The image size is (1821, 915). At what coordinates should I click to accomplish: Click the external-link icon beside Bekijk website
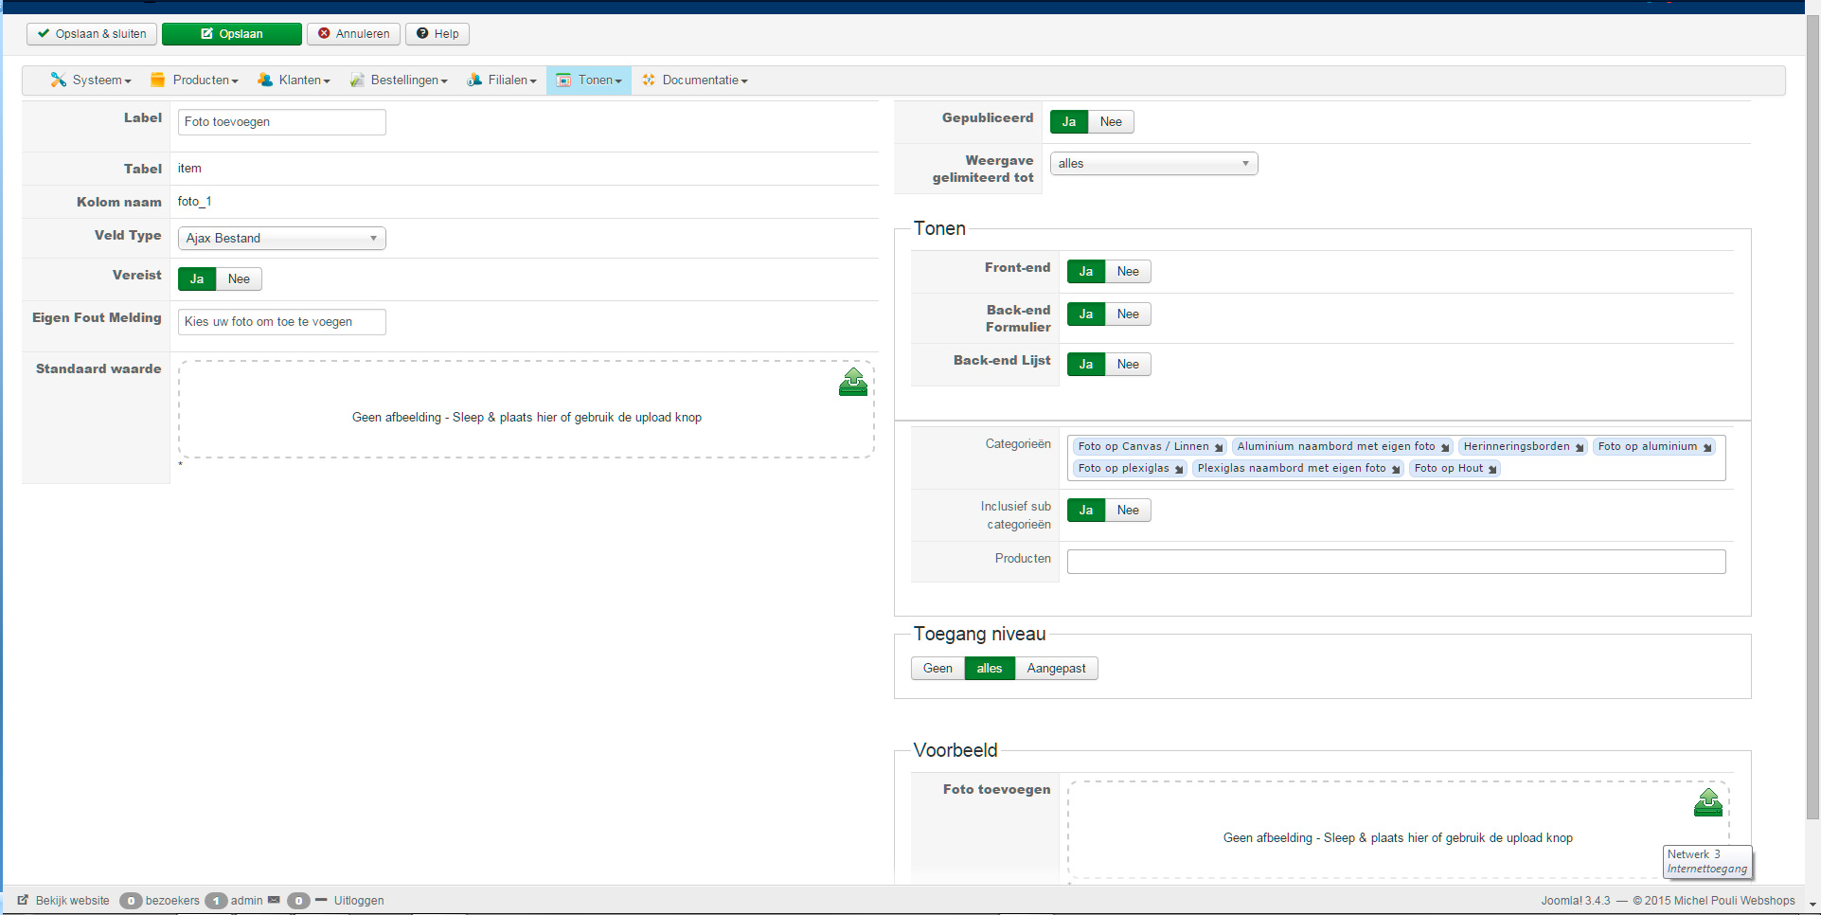coord(23,900)
